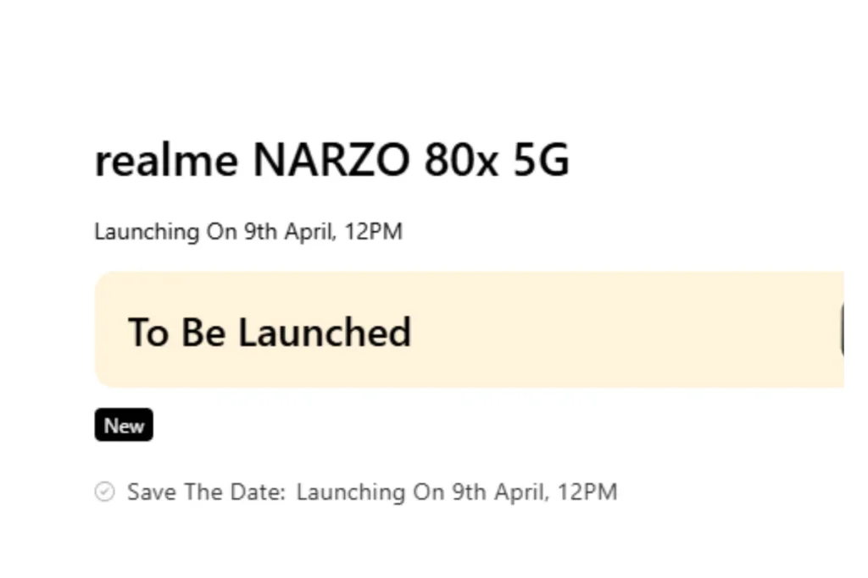Viewport: 868px width, 578px height.
Task: Select the To Be Launched banner
Action: [470, 329]
